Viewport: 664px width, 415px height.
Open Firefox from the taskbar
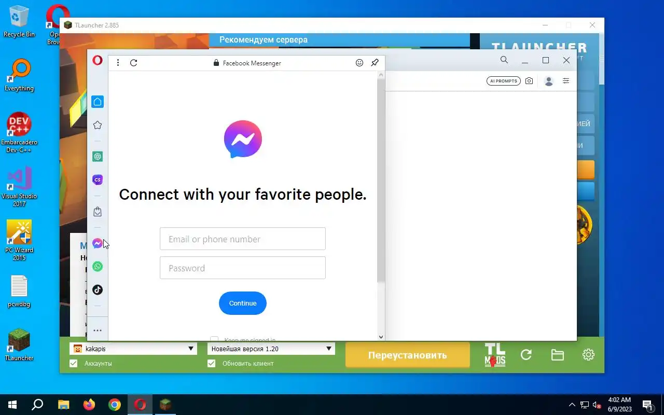[x=89, y=405]
